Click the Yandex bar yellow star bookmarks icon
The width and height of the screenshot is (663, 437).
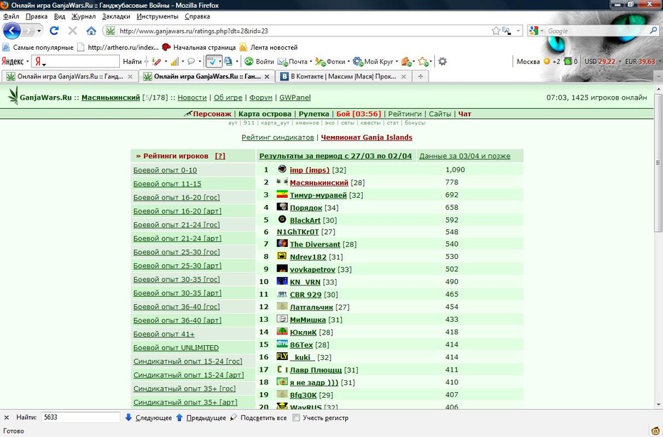(423, 62)
